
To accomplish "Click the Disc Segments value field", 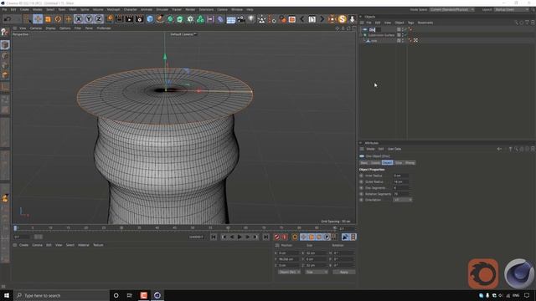I will (400, 187).
